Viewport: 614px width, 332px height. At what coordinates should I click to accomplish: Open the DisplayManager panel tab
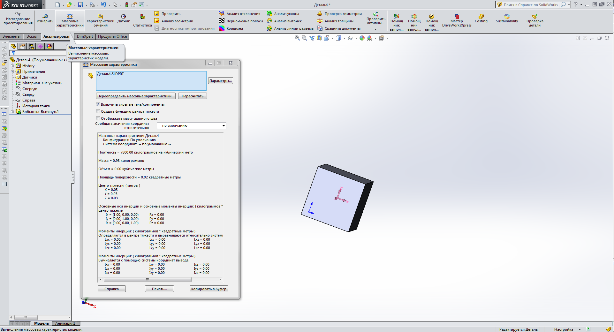[49, 46]
